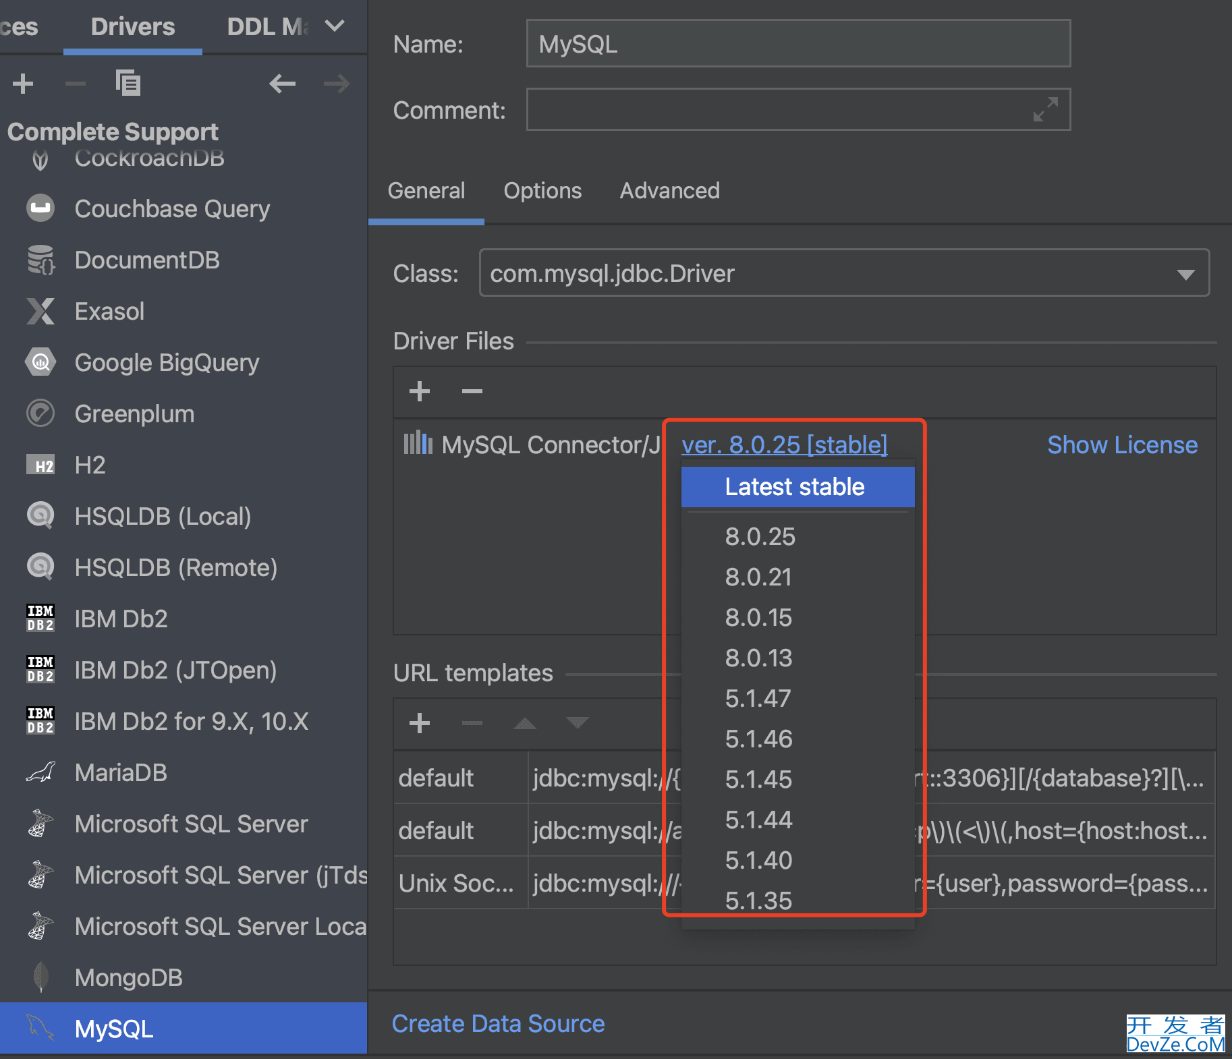Choose version 5.1.46 in the list
The width and height of the screenshot is (1232, 1059).
pos(797,739)
